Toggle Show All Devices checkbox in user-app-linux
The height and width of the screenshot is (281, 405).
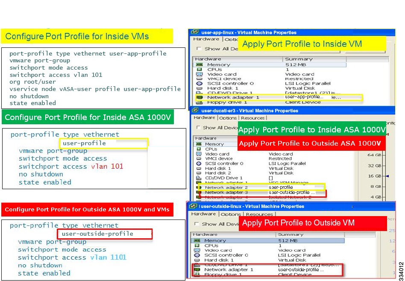point(199,49)
